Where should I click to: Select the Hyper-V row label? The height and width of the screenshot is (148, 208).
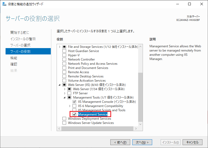pyautogui.click(x=74, y=55)
